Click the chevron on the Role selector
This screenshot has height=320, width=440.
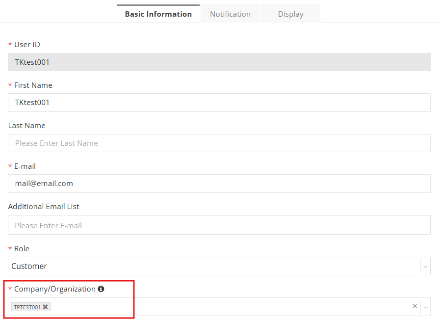click(x=426, y=266)
